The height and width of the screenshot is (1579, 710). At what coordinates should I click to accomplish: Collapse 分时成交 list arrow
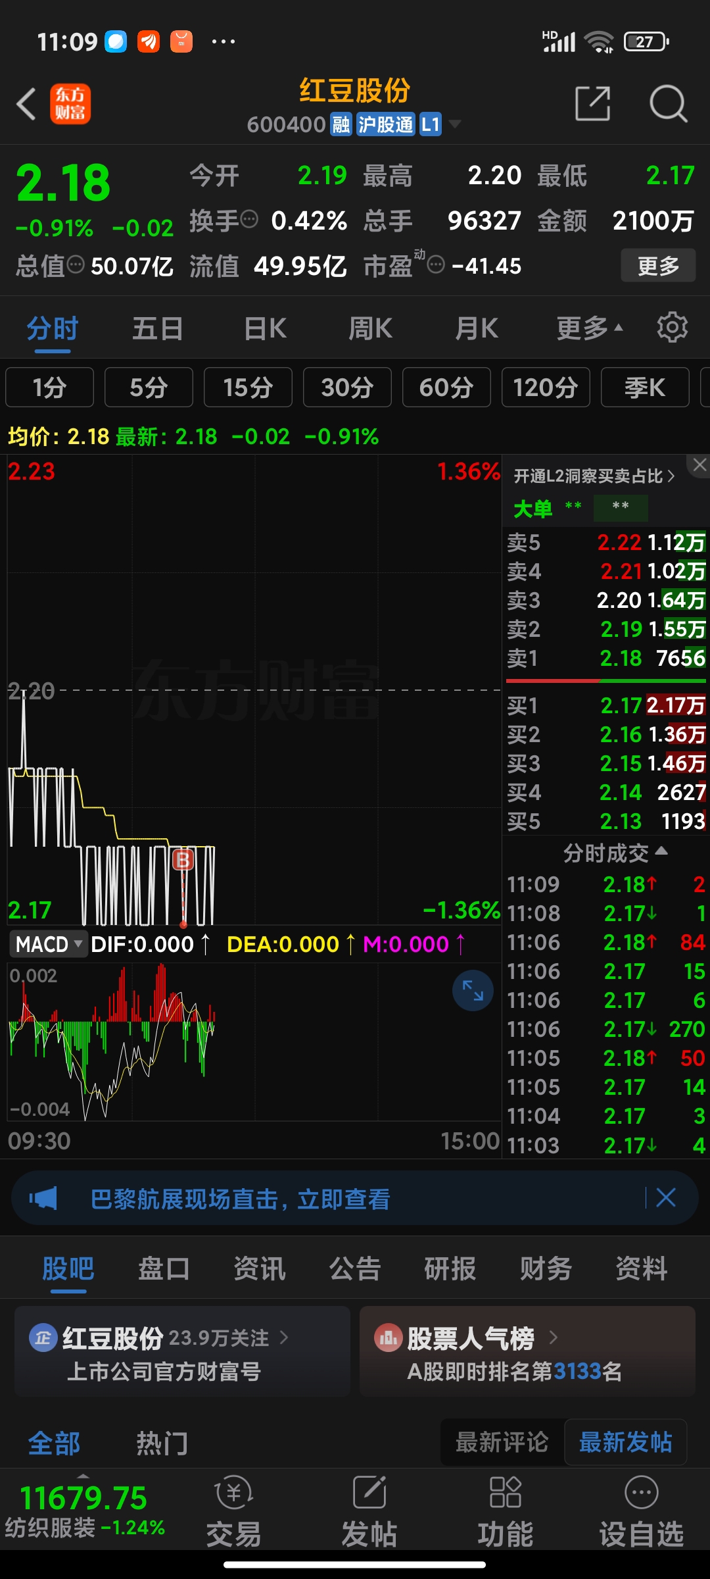pyautogui.click(x=661, y=851)
